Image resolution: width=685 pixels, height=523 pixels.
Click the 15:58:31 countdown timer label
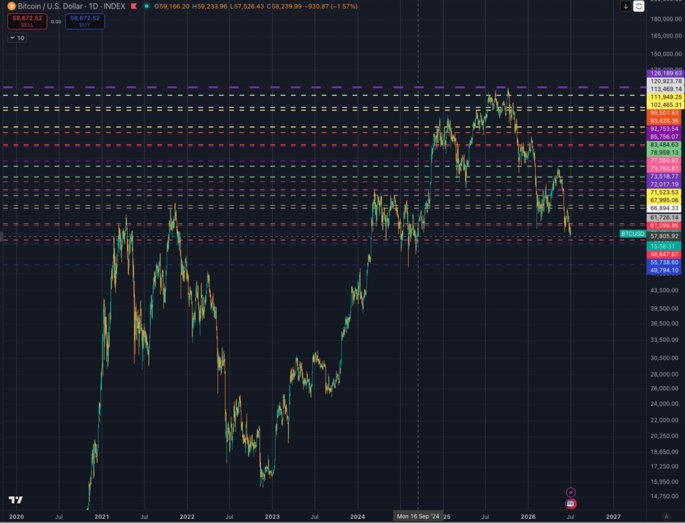pyautogui.click(x=664, y=246)
